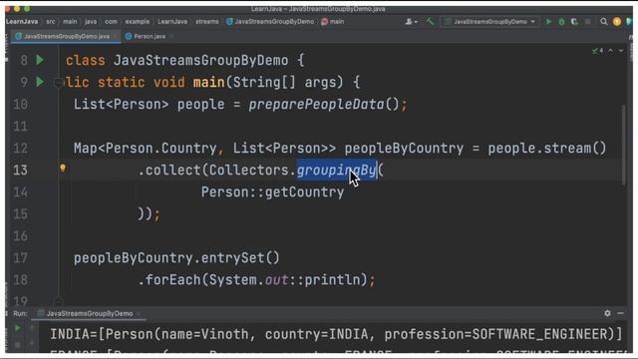Close the JavaStreamsGroupByDemo.java editor tab
638x359 pixels.
(x=116, y=36)
